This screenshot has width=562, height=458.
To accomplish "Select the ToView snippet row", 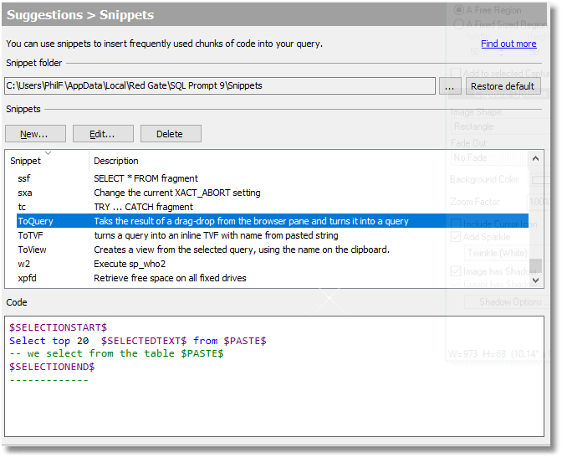I will 273,250.
